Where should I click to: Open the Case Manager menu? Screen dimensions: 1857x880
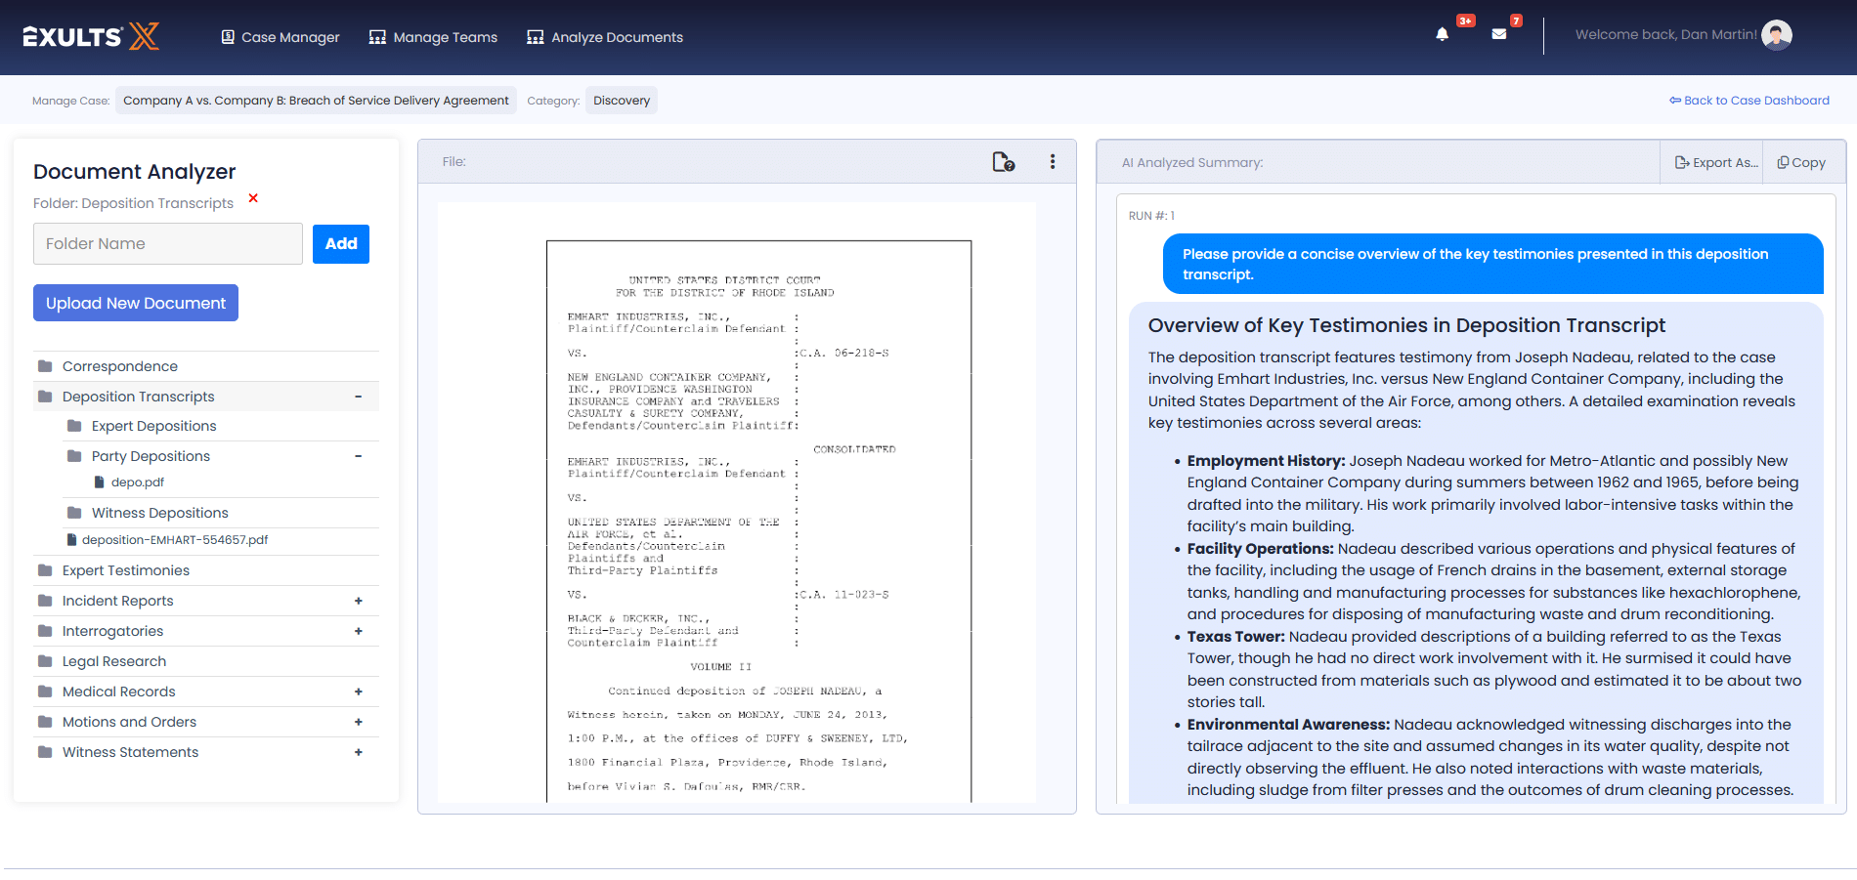click(x=281, y=37)
